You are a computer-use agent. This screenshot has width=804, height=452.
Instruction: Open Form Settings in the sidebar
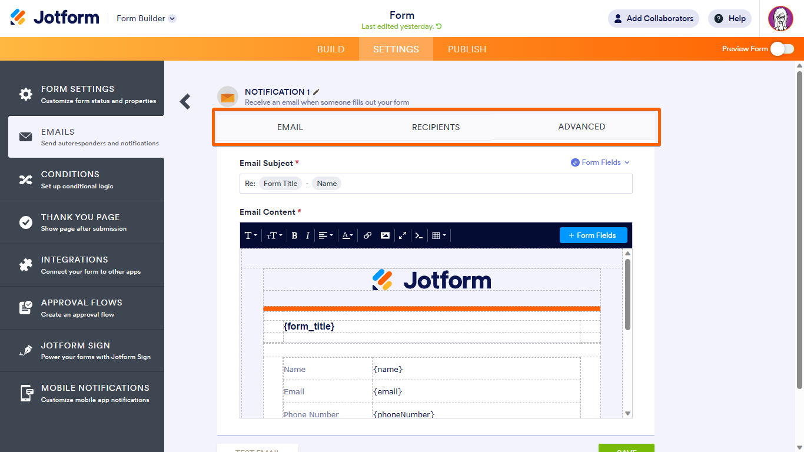pos(82,94)
